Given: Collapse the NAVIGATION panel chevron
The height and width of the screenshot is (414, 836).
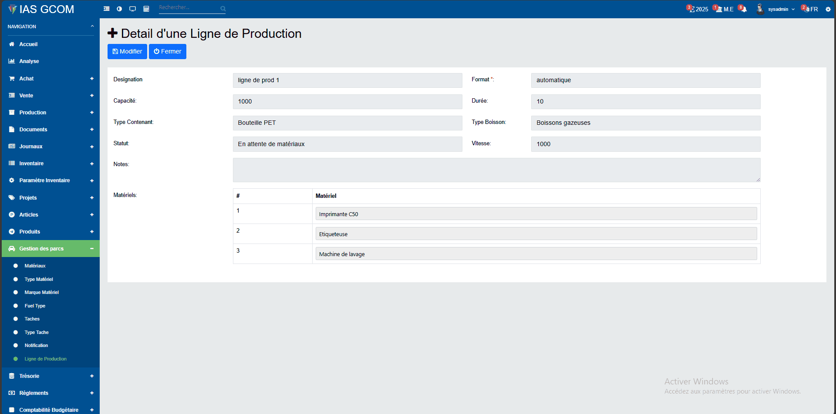Looking at the screenshot, I should pos(92,26).
